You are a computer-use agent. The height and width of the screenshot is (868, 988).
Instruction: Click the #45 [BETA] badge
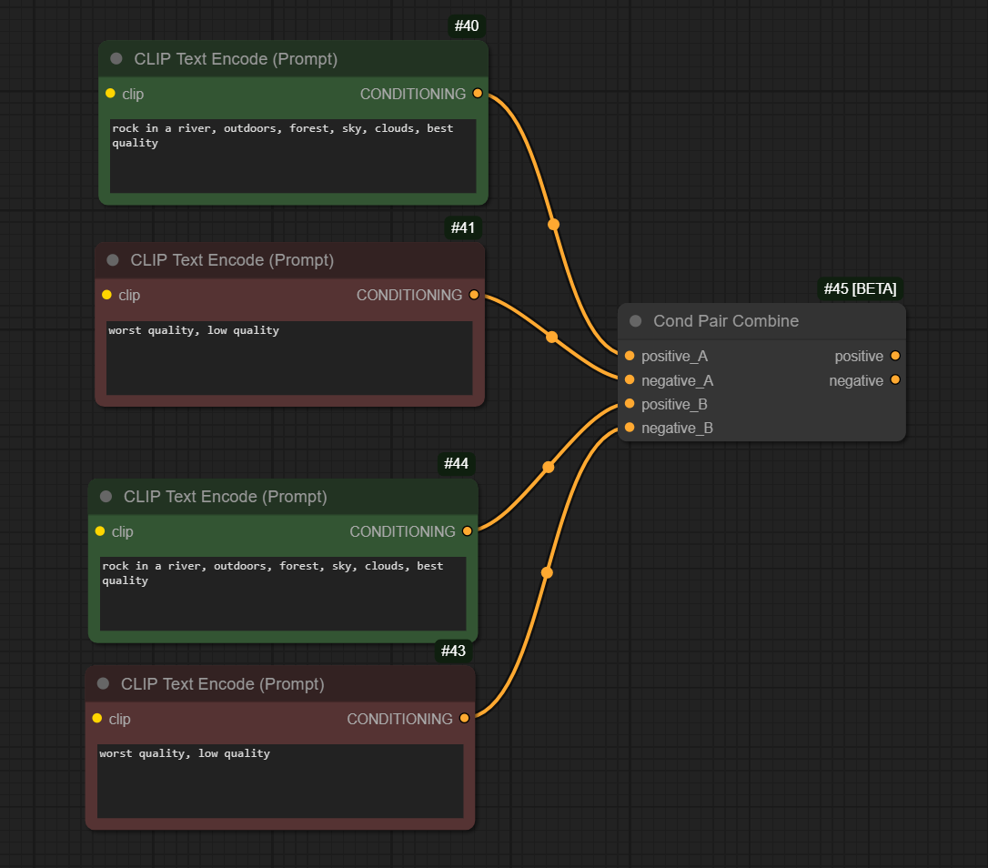coord(860,288)
